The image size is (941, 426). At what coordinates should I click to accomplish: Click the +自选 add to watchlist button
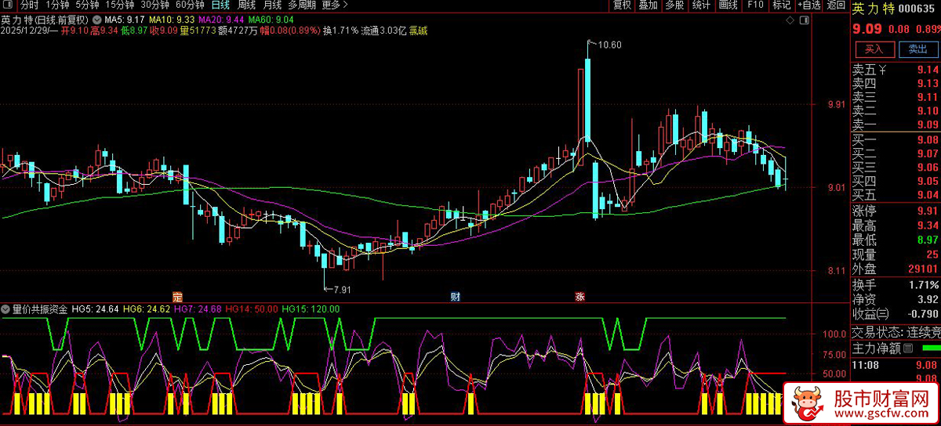(808, 5)
